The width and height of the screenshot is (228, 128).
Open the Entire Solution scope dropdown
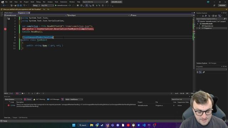click(14, 100)
